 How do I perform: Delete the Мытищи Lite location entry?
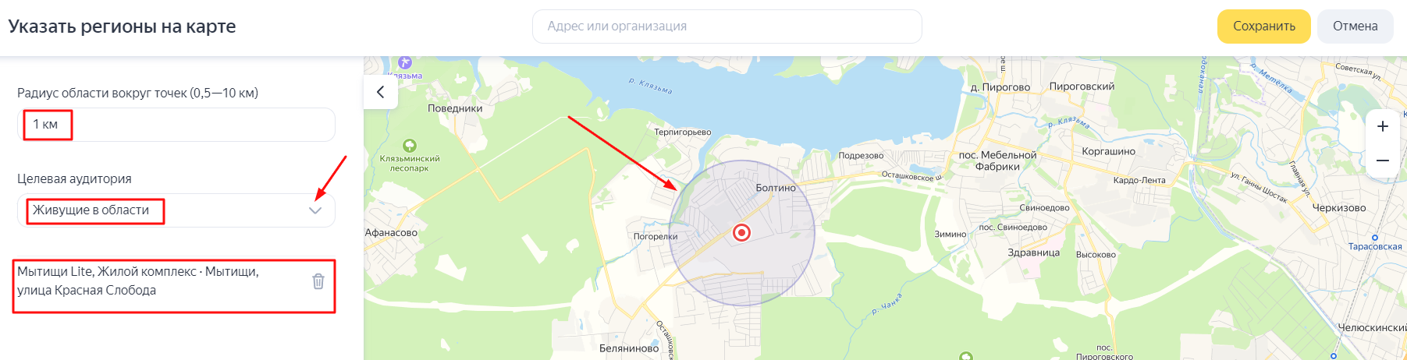318,281
